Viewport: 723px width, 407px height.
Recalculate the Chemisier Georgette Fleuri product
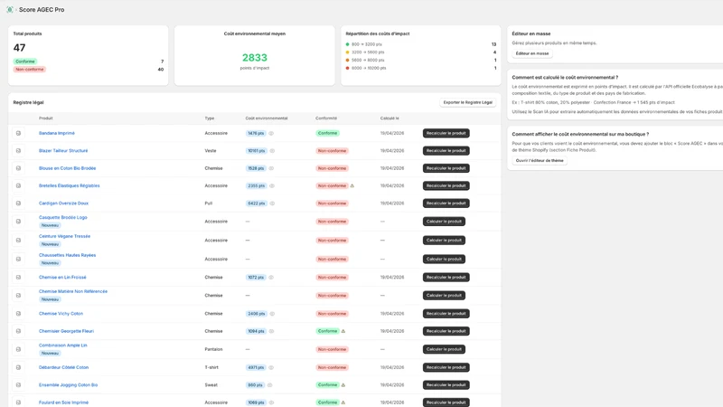tap(446, 331)
